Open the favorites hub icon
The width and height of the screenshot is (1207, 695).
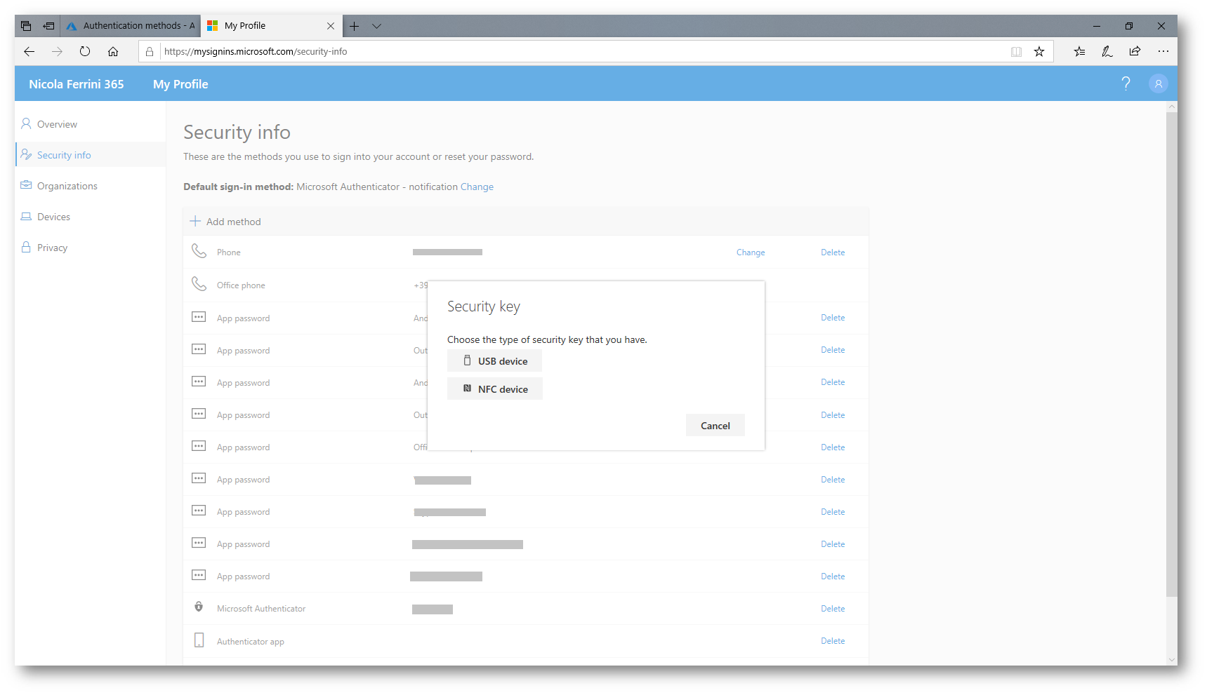click(x=1079, y=51)
